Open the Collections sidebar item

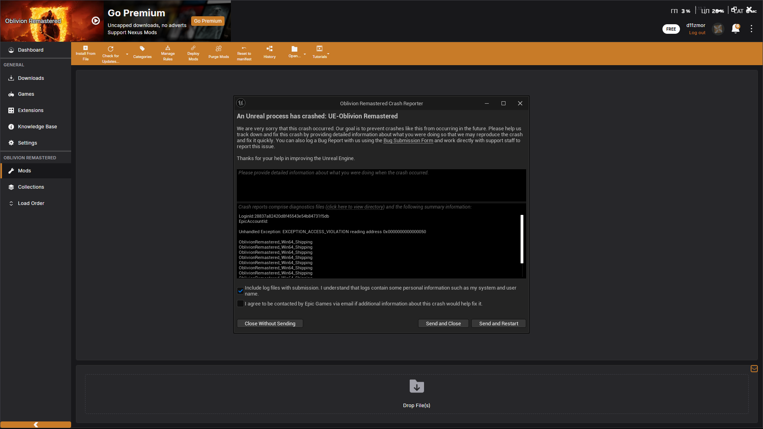coord(31,187)
